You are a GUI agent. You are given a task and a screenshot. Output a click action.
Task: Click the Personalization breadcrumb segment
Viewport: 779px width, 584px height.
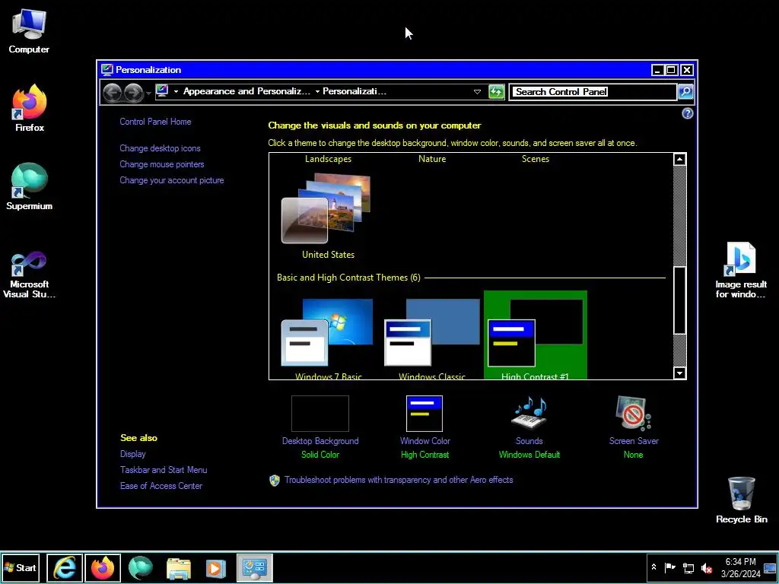355,91
